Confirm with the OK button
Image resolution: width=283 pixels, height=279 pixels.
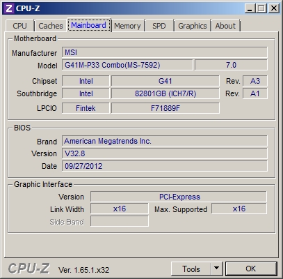pos(251,269)
